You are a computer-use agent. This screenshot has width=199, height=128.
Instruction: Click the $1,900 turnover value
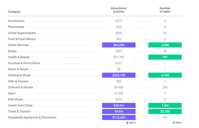pos(119,93)
